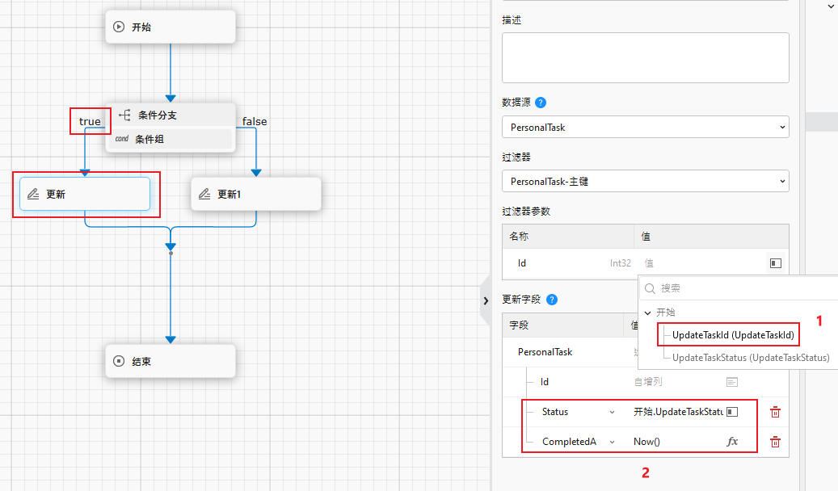The width and height of the screenshot is (838, 491).
Task: Click the pencil icon on the 更新1 node
Action: (x=204, y=194)
